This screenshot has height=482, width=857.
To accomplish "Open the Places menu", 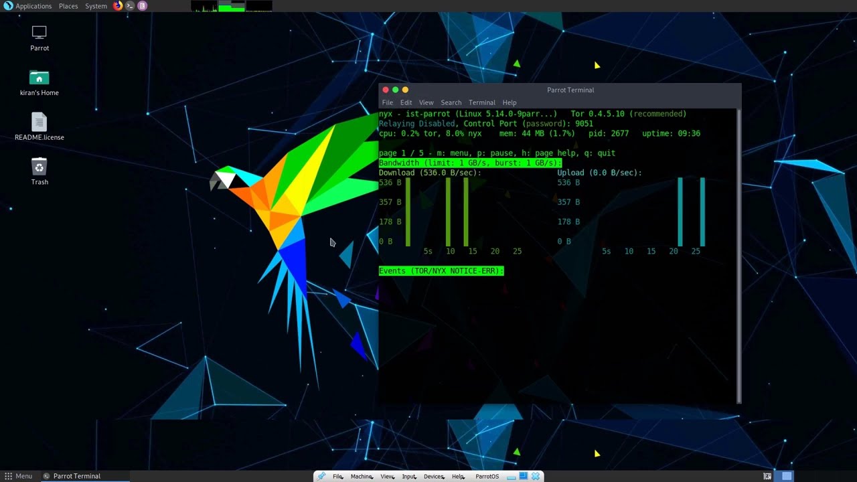I will (x=68, y=6).
